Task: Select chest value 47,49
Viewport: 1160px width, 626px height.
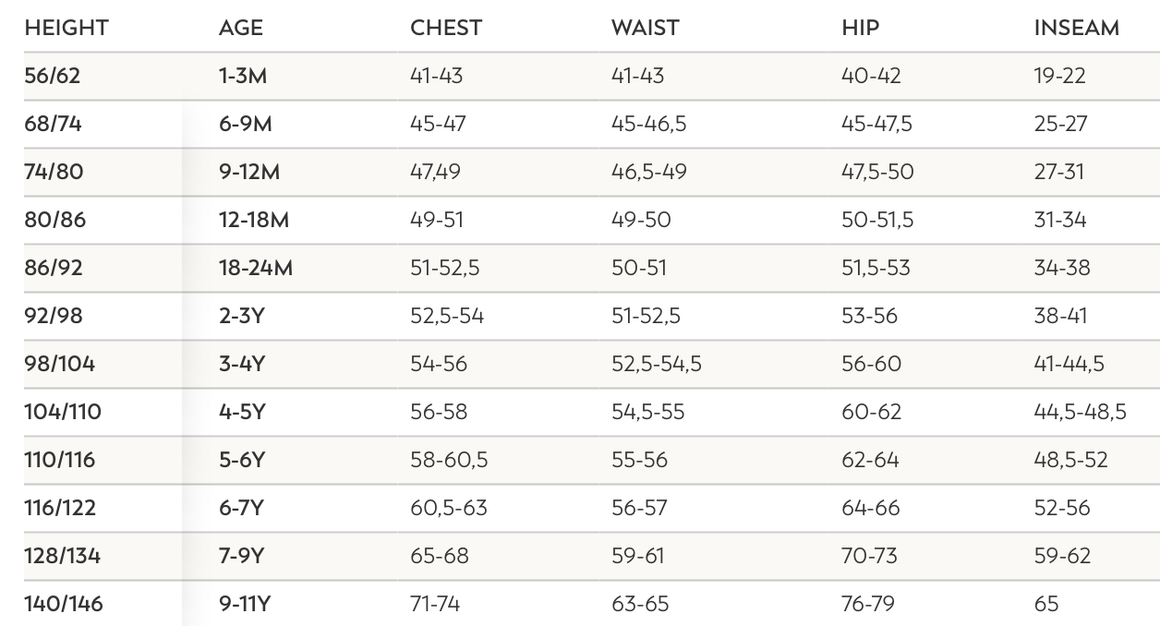Action: pyautogui.click(x=435, y=173)
